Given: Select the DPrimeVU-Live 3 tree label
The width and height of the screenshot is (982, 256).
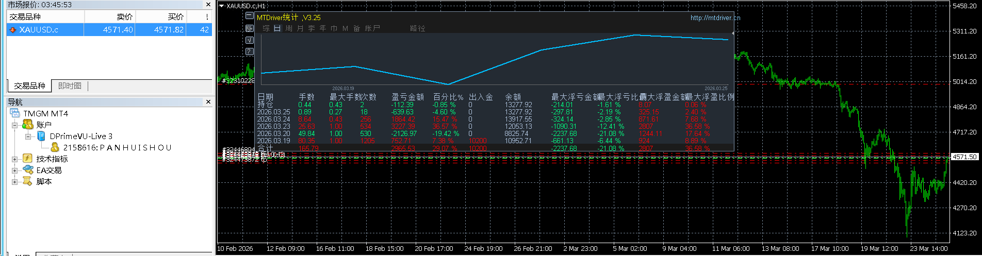Looking at the screenshot, I should [x=81, y=136].
